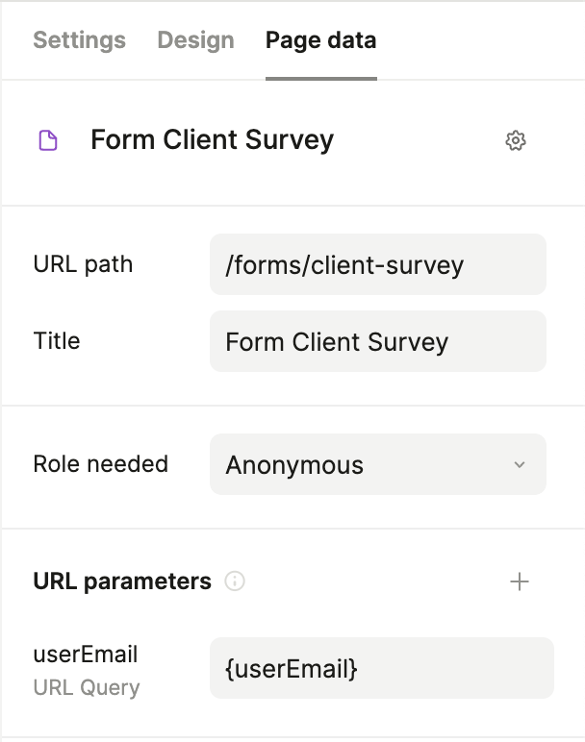The width and height of the screenshot is (585, 742).
Task: Click the Form Client Survey page heading
Action: pyautogui.click(x=212, y=140)
